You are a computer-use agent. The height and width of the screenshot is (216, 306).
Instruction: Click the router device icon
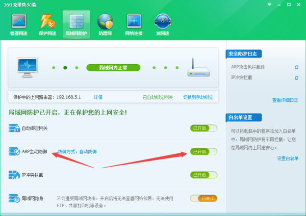[198, 67]
